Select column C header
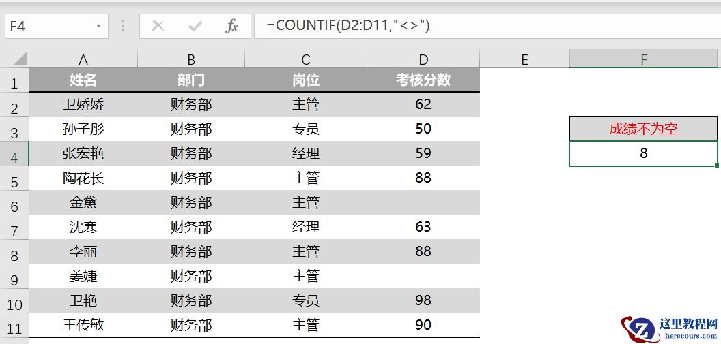 coord(306,59)
